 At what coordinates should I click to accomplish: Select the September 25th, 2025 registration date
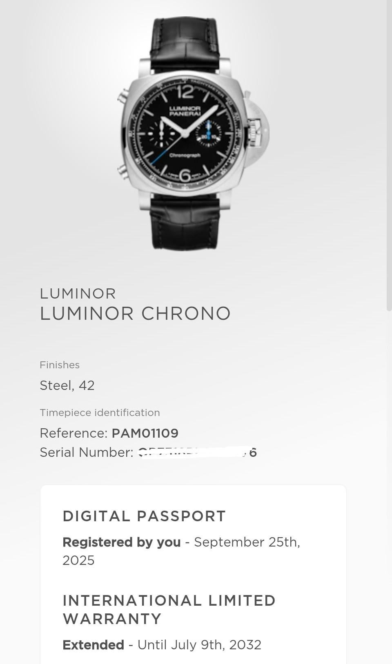pos(181,551)
